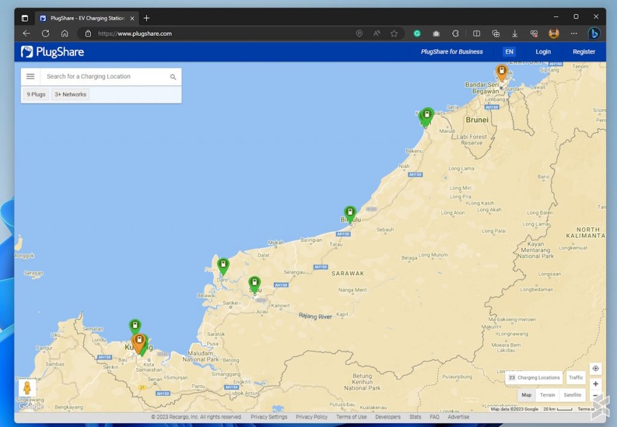This screenshot has height=427, width=617.
Task: Zoom in with the plus button
Action: [x=595, y=384]
